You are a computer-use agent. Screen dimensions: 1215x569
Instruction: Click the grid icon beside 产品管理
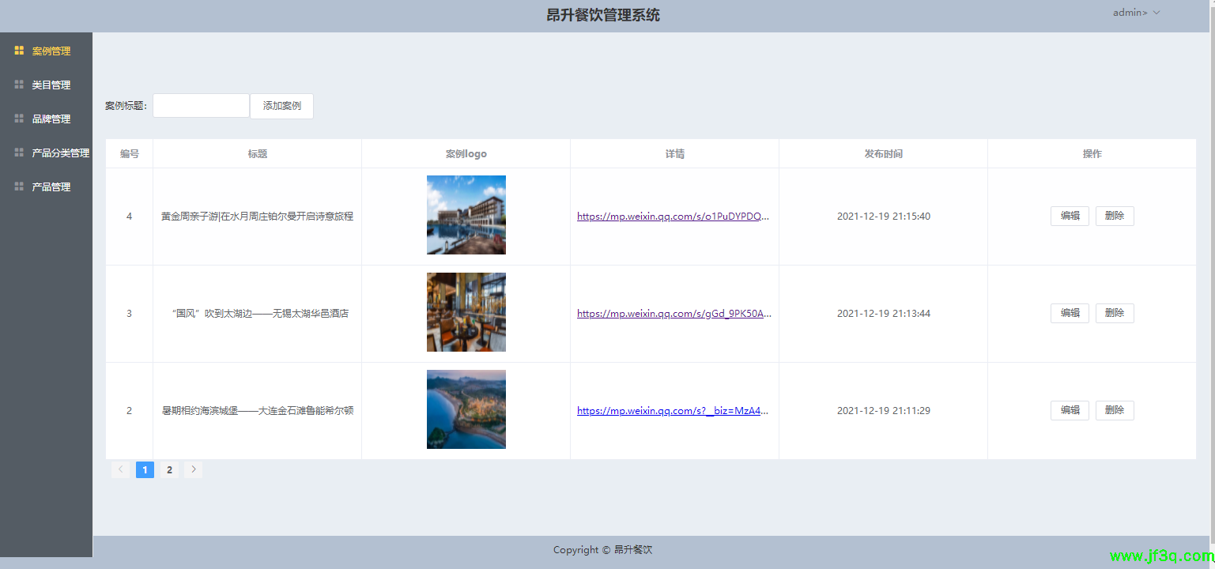point(18,186)
